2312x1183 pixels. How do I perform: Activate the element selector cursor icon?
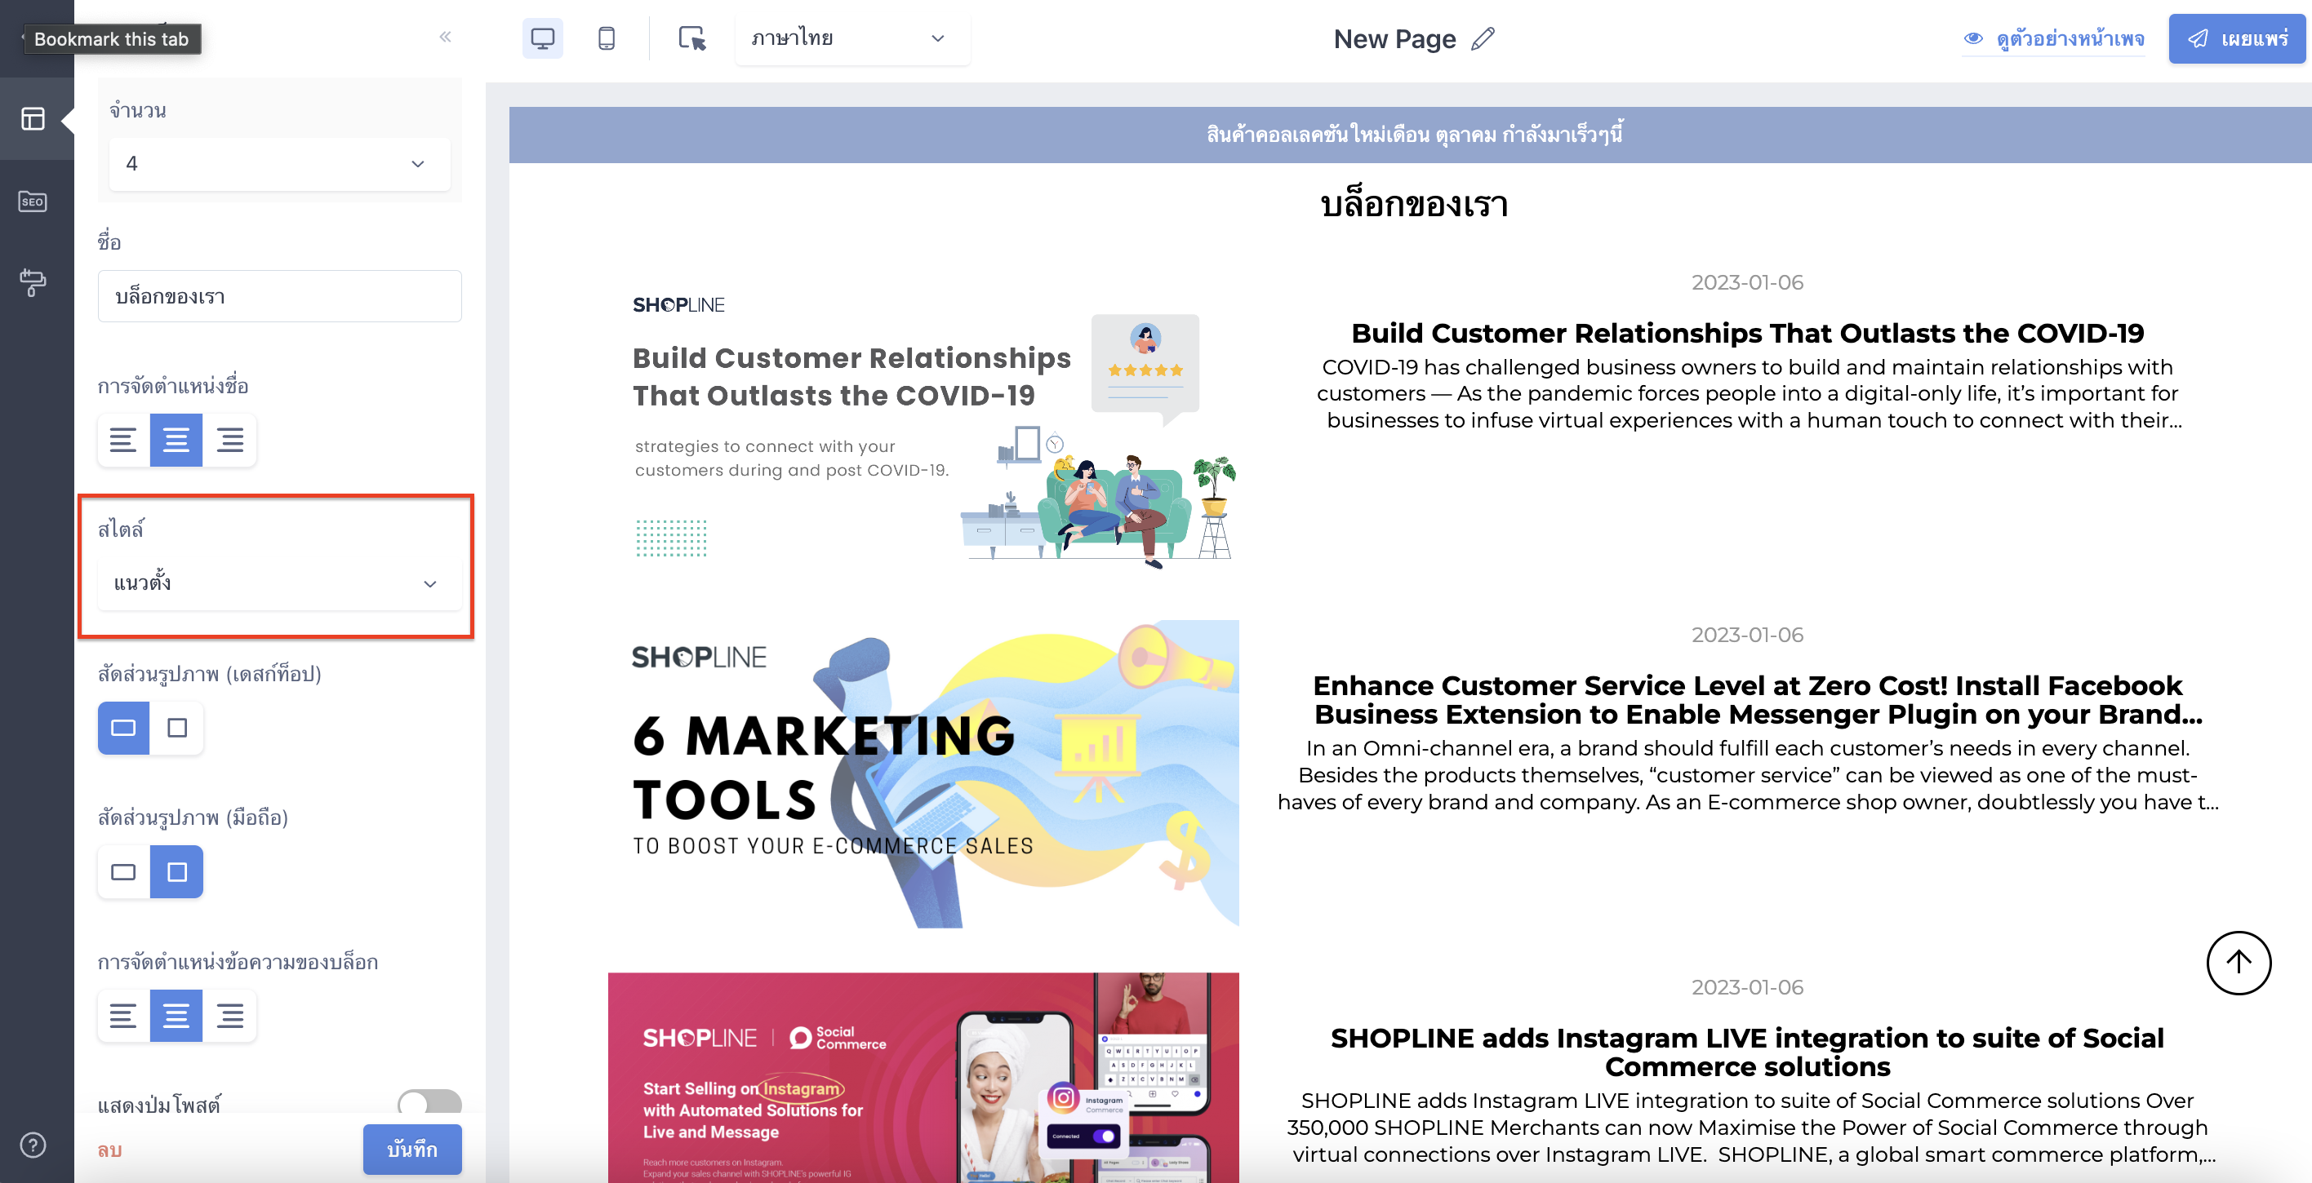[x=692, y=38]
